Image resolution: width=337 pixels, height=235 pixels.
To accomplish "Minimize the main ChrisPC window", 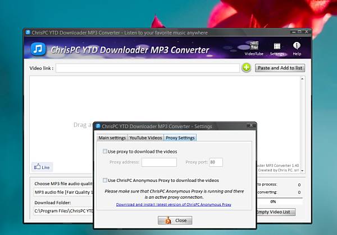I will pyautogui.click(x=294, y=32).
